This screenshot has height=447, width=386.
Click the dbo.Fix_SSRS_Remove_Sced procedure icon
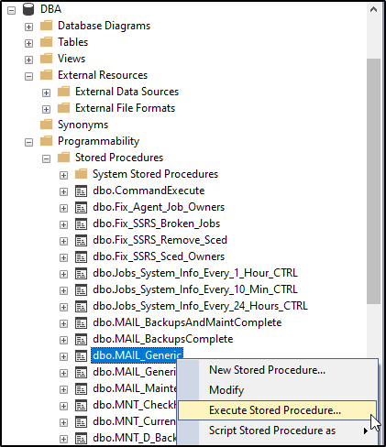(81, 241)
